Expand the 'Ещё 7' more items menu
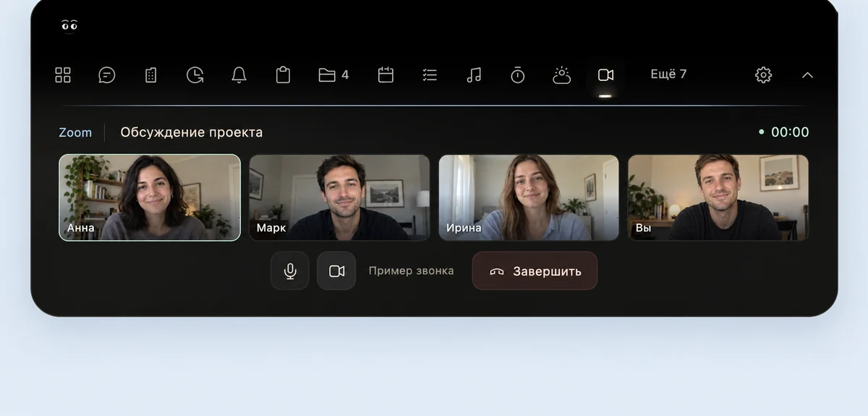This screenshot has height=416, width=868. coord(668,74)
